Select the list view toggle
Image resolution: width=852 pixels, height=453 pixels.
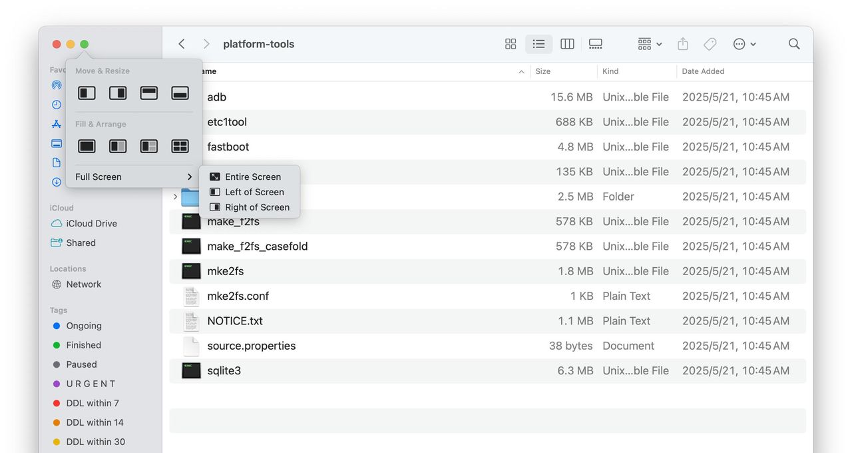click(538, 44)
